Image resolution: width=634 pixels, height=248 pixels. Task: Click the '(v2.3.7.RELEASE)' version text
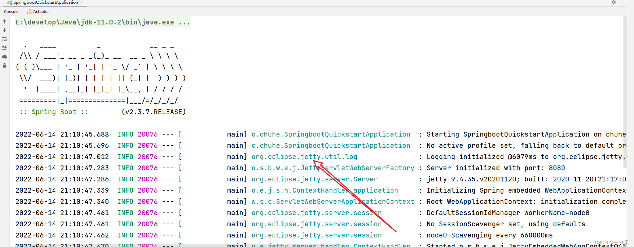[x=154, y=112]
